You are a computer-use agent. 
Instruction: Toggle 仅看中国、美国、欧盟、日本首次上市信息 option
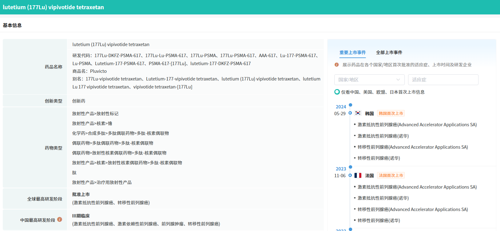(x=337, y=92)
